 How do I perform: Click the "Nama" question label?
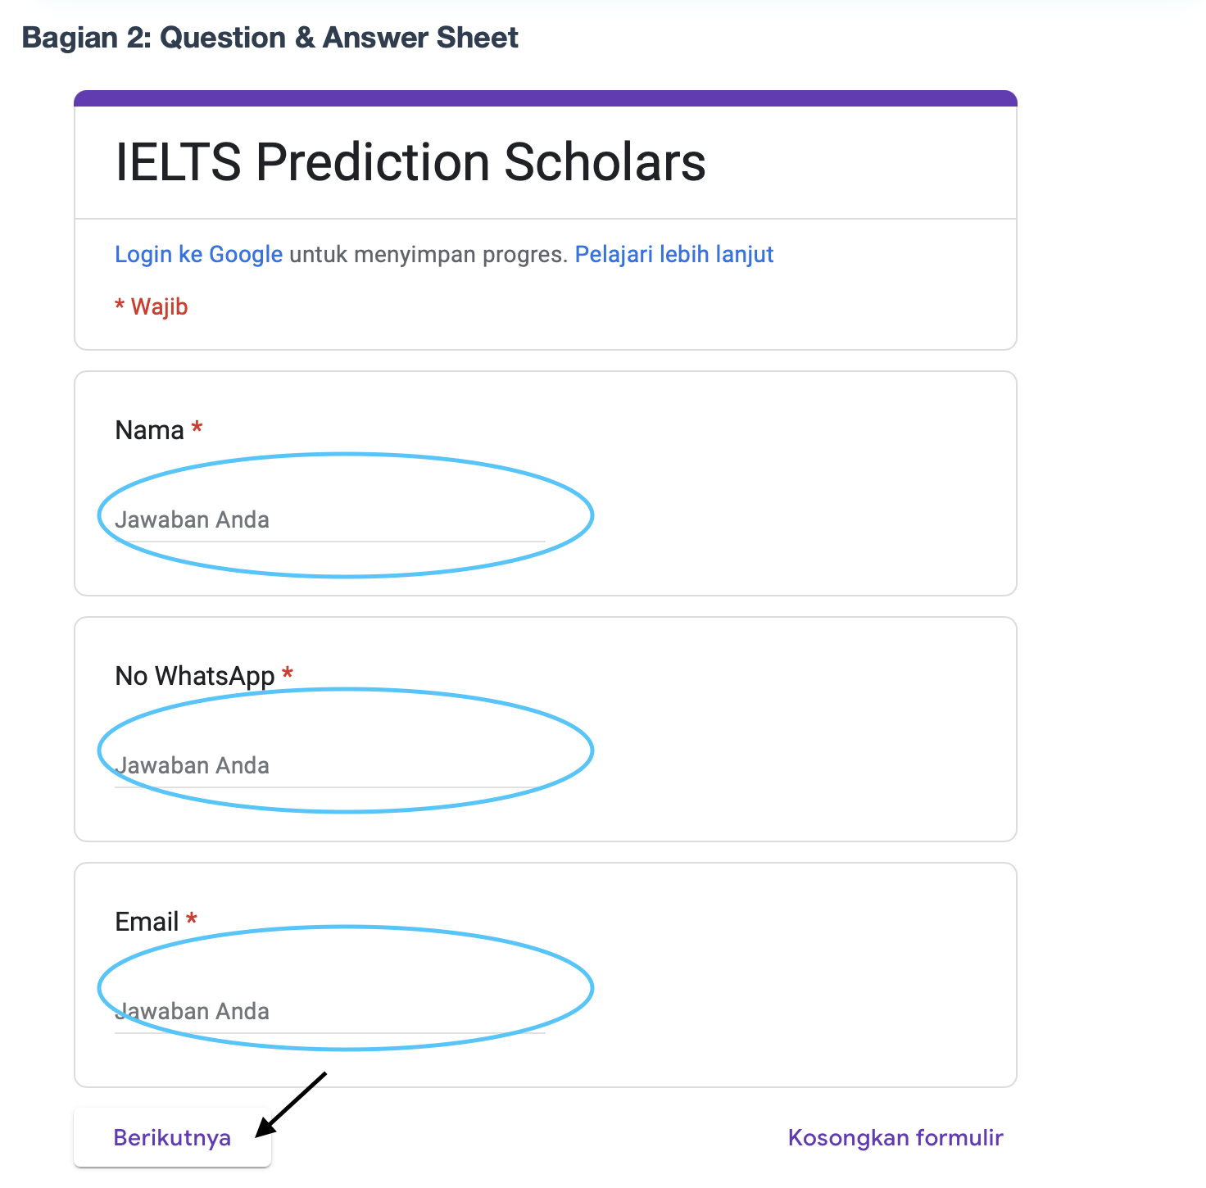pyautogui.click(x=149, y=430)
